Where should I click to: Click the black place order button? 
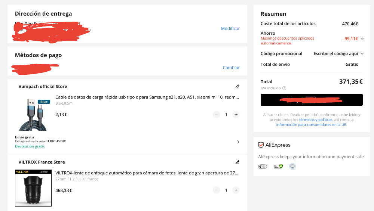tap(312, 100)
